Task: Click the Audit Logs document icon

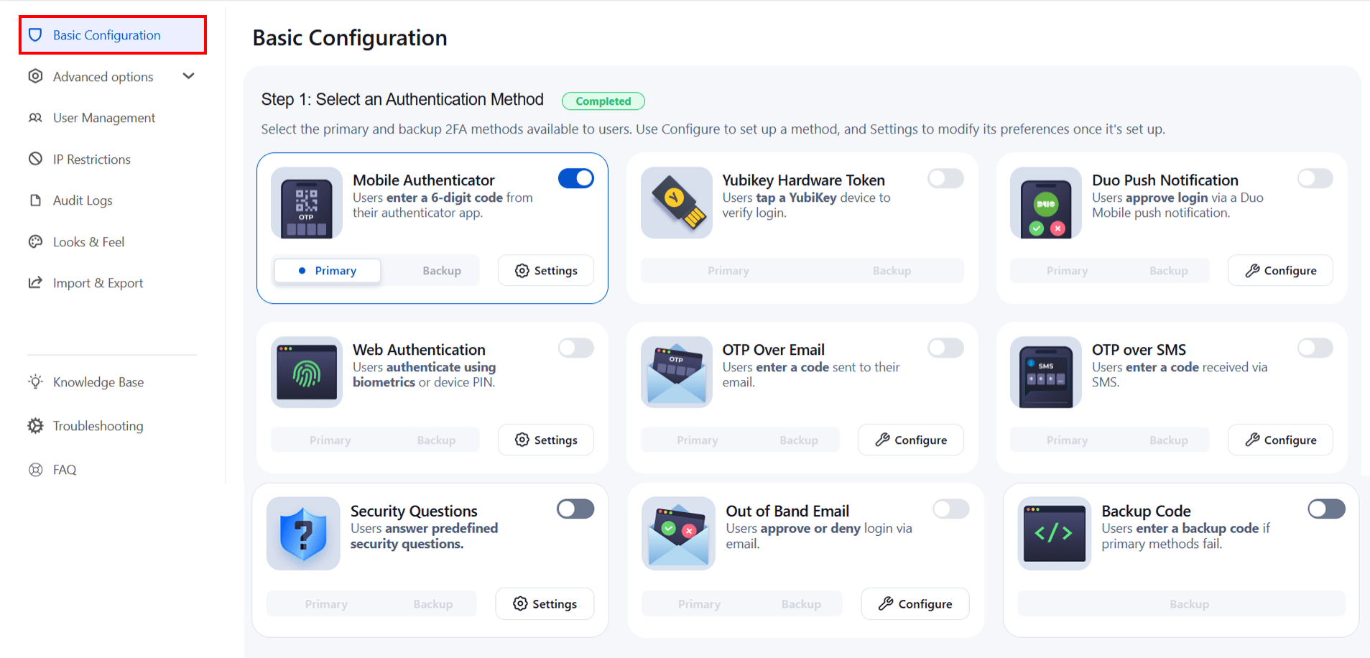Action: click(35, 200)
